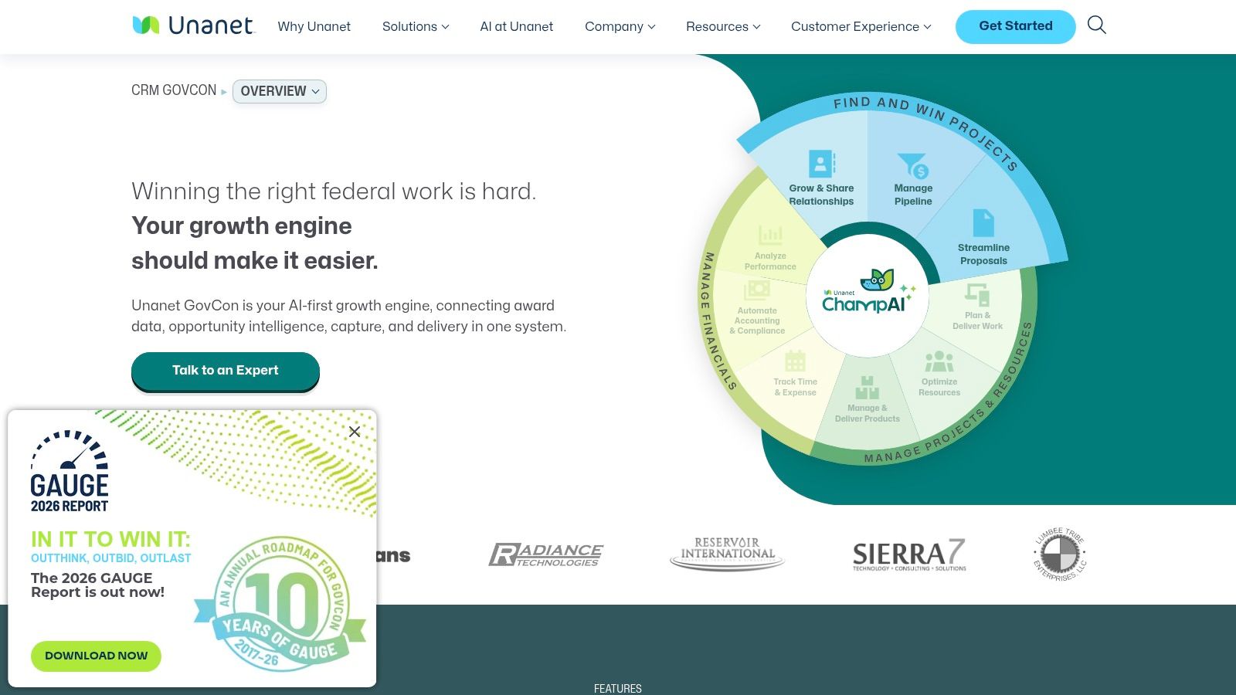Click the Lumbee Tribe Enterprises logo
Image resolution: width=1236 pixels, height=695 pixels.
1060,554
